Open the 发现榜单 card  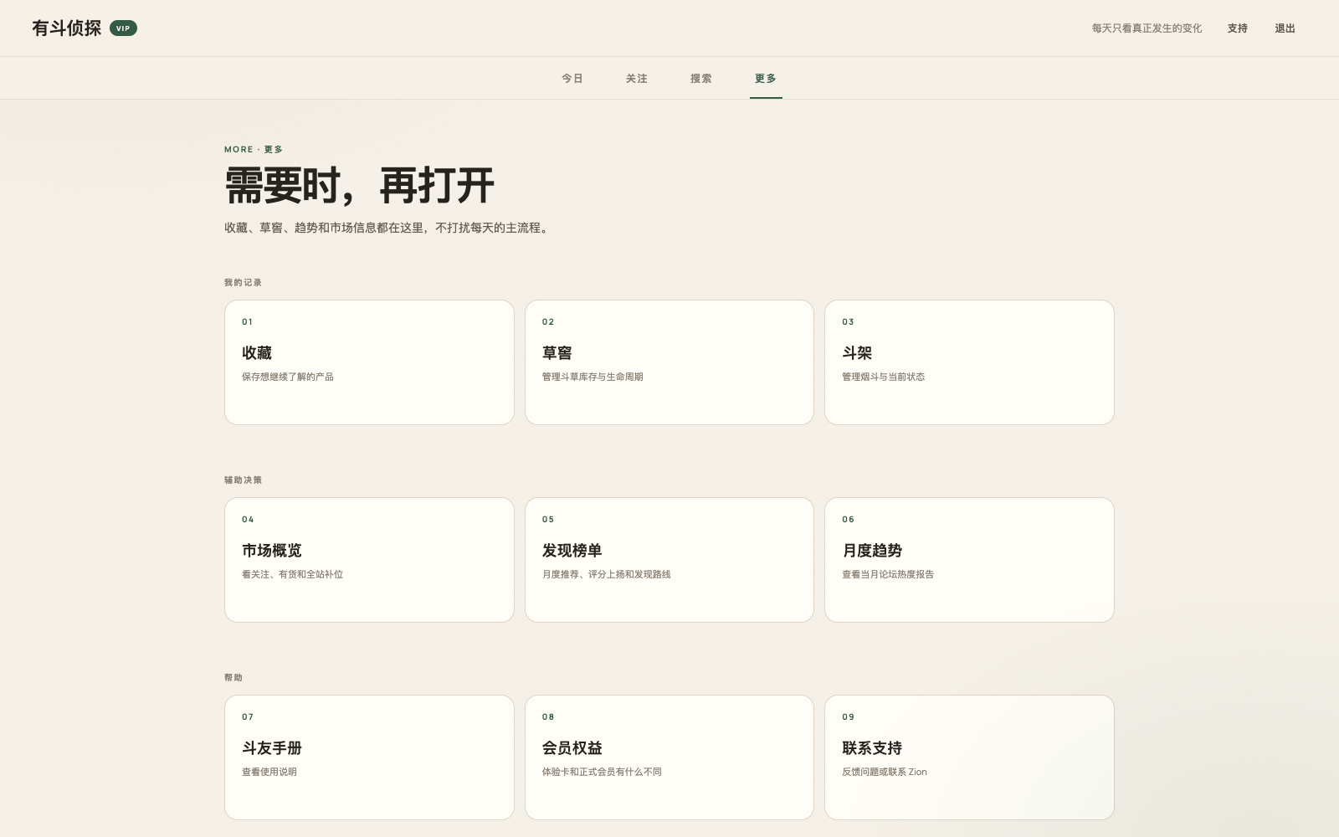coord(669,560)
